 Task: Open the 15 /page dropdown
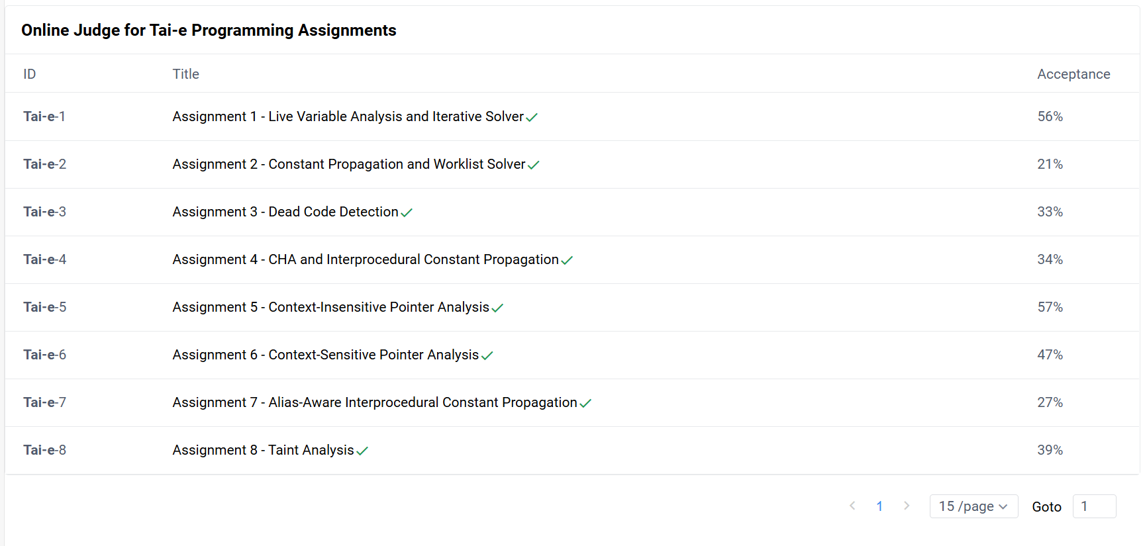[x=973, y=506]
